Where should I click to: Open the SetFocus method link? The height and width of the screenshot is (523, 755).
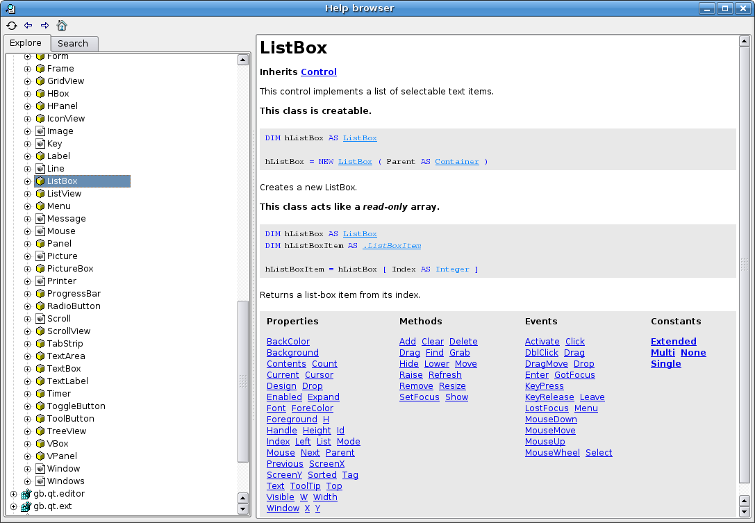[420, 397]
